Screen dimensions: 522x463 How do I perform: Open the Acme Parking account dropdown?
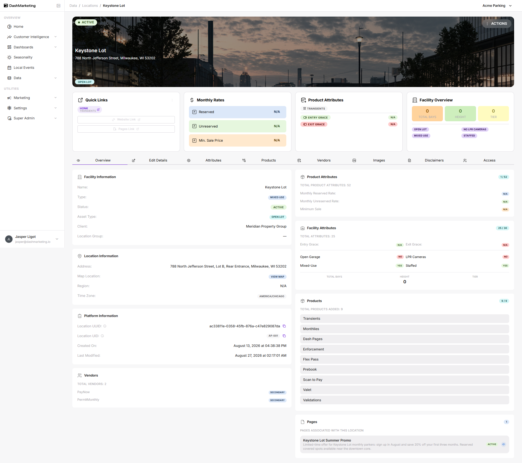pos(497,6)
